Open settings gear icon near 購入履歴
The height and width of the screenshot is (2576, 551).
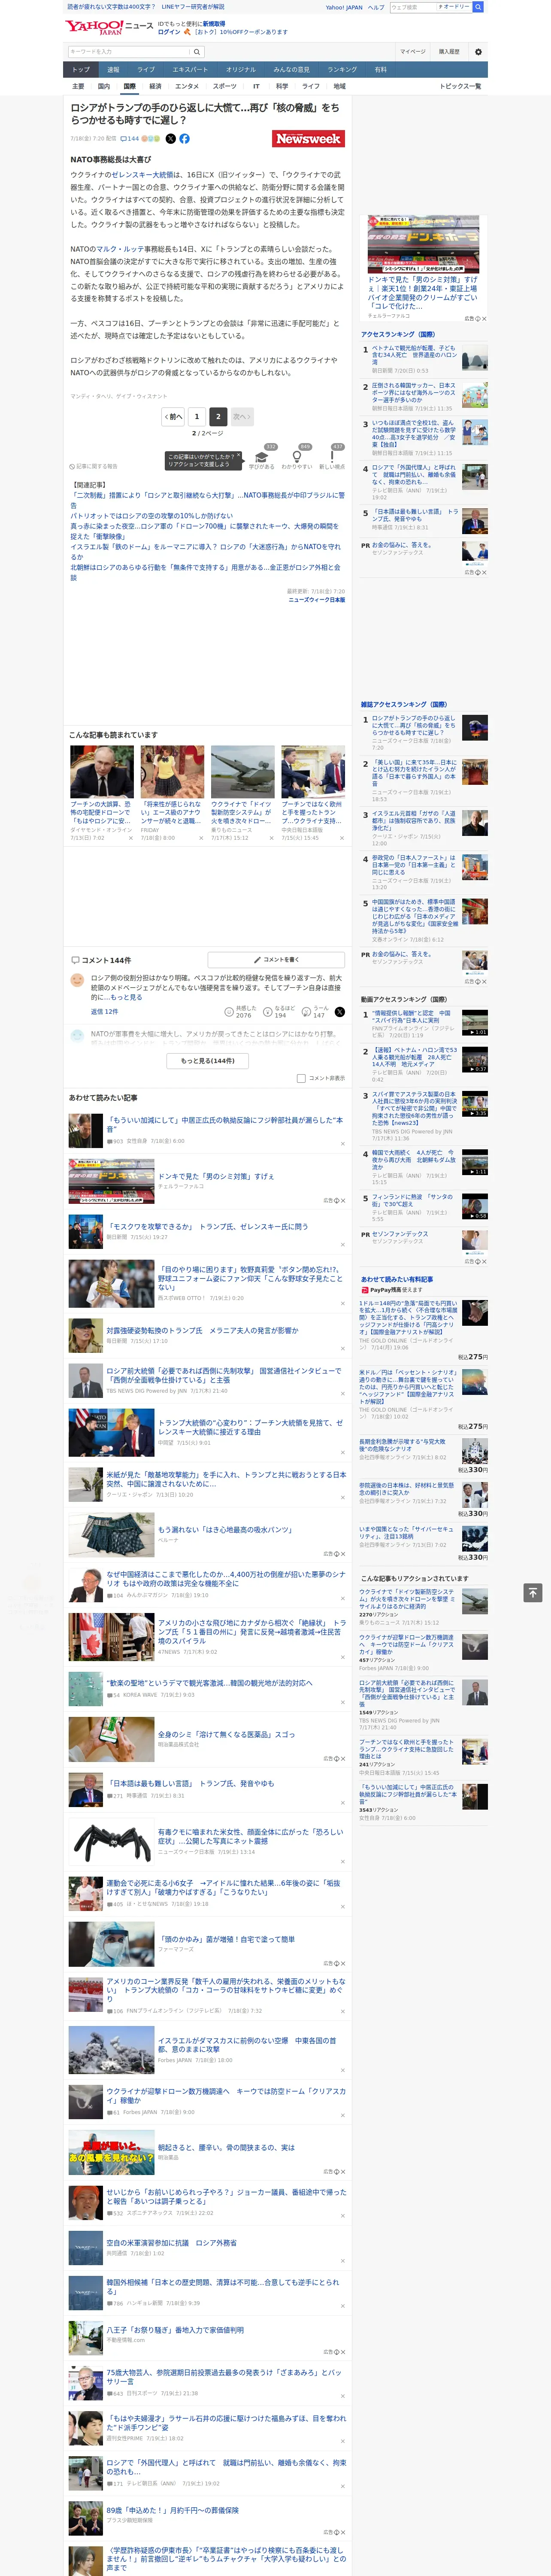pos(478,52)
